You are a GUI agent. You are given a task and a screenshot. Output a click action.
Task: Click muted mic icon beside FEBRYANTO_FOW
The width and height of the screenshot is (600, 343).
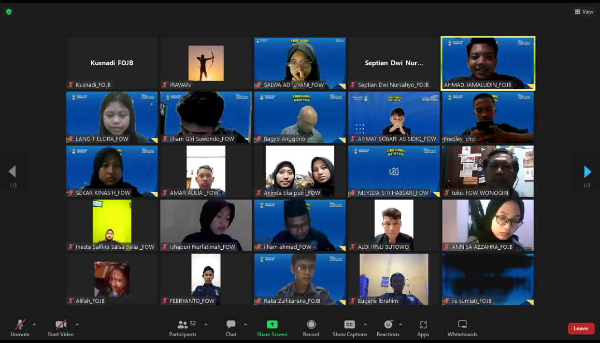[x=165, y=301]
